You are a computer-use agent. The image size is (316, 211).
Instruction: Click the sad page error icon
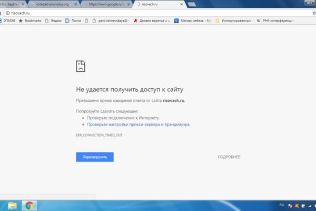pos(81,66)
